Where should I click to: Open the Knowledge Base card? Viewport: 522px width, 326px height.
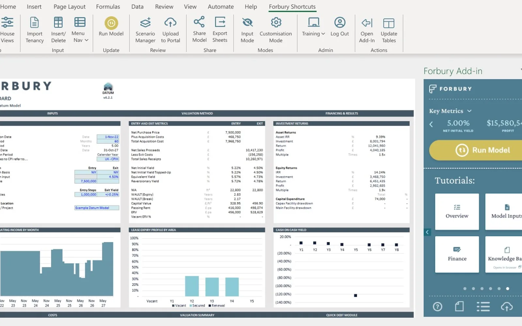coord(503,254)
